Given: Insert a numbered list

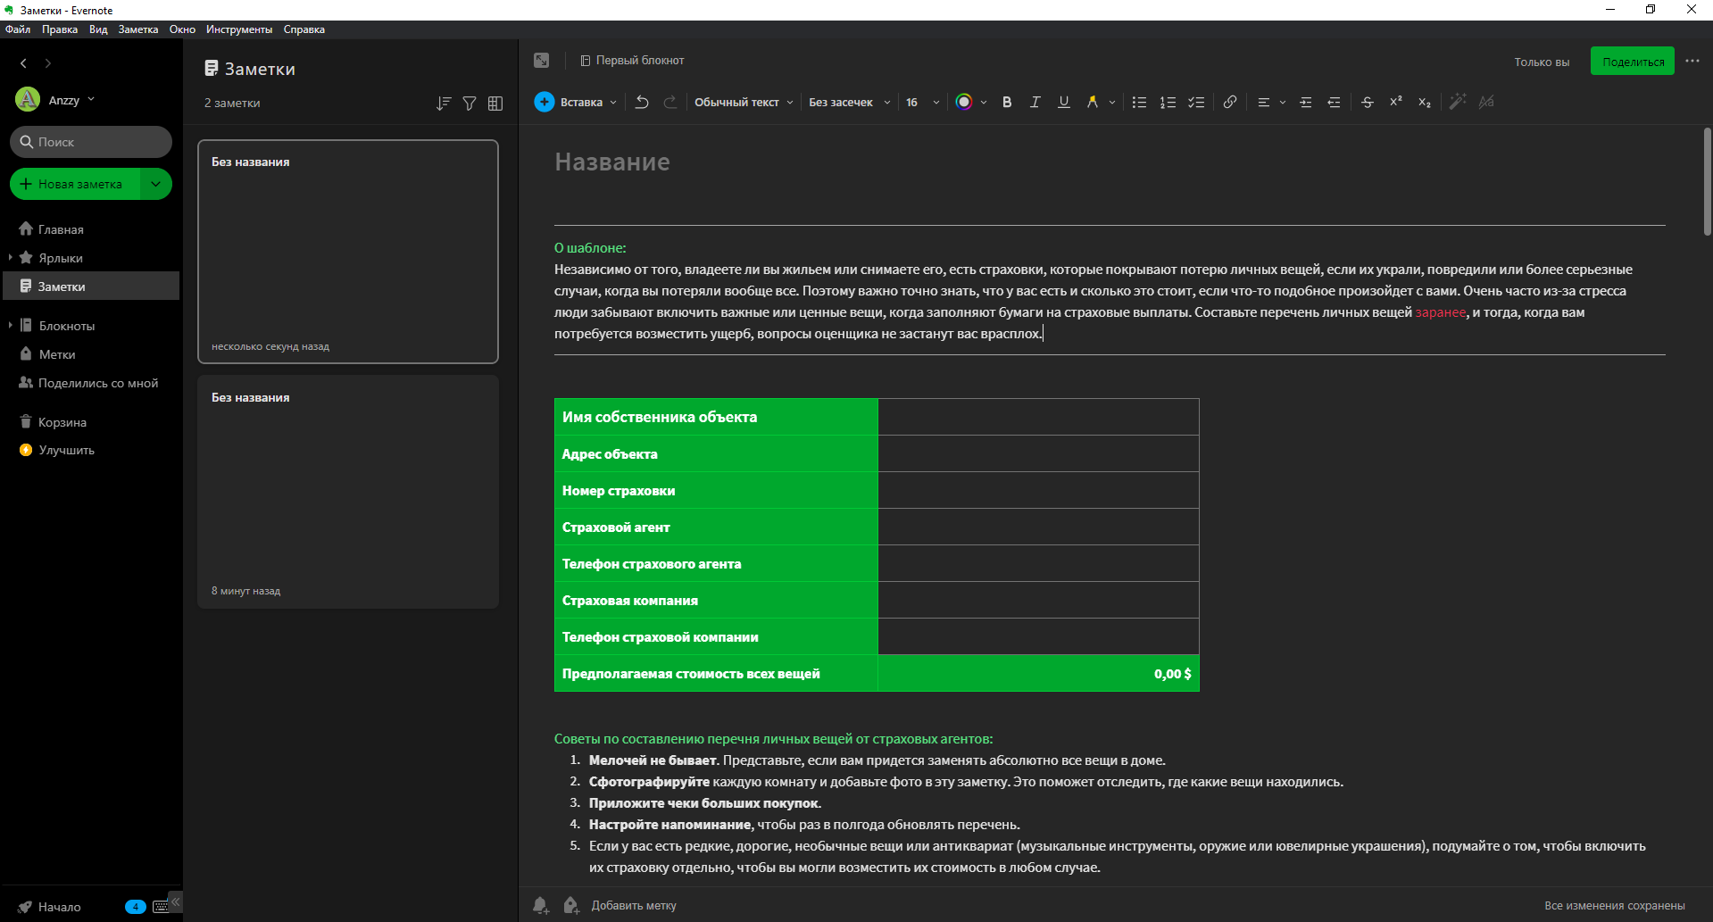Looking at the screenshot, I should click(x=1168, y=102).
